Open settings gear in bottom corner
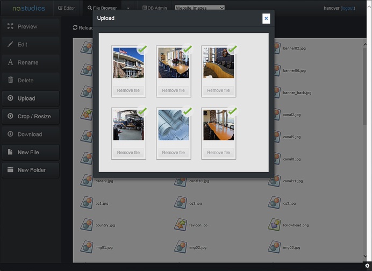 click(x=367, y=266)
